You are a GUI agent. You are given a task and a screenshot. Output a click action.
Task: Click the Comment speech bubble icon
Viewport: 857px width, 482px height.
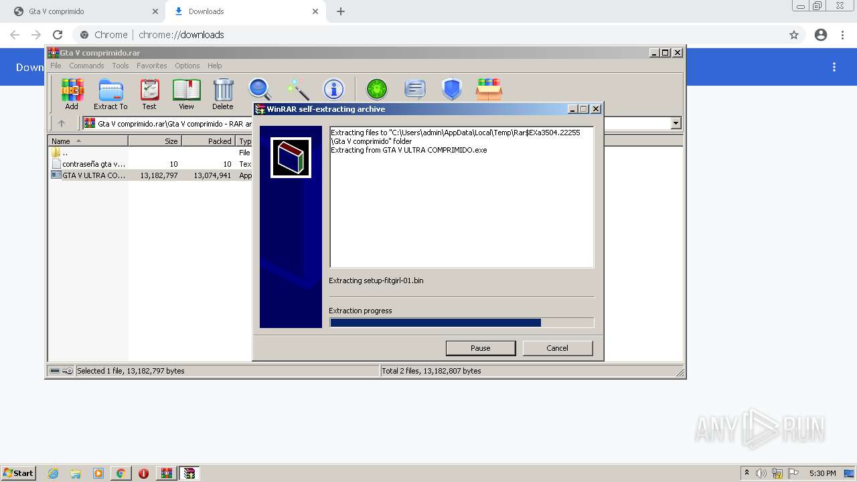(x=415, y=89)
